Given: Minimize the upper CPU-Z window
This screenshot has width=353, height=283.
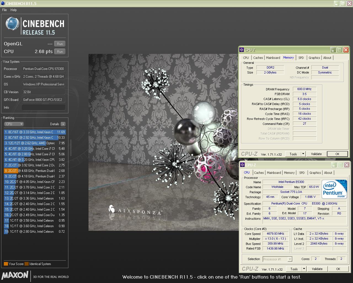Looking at the screenshot, I should pos(333,50).
